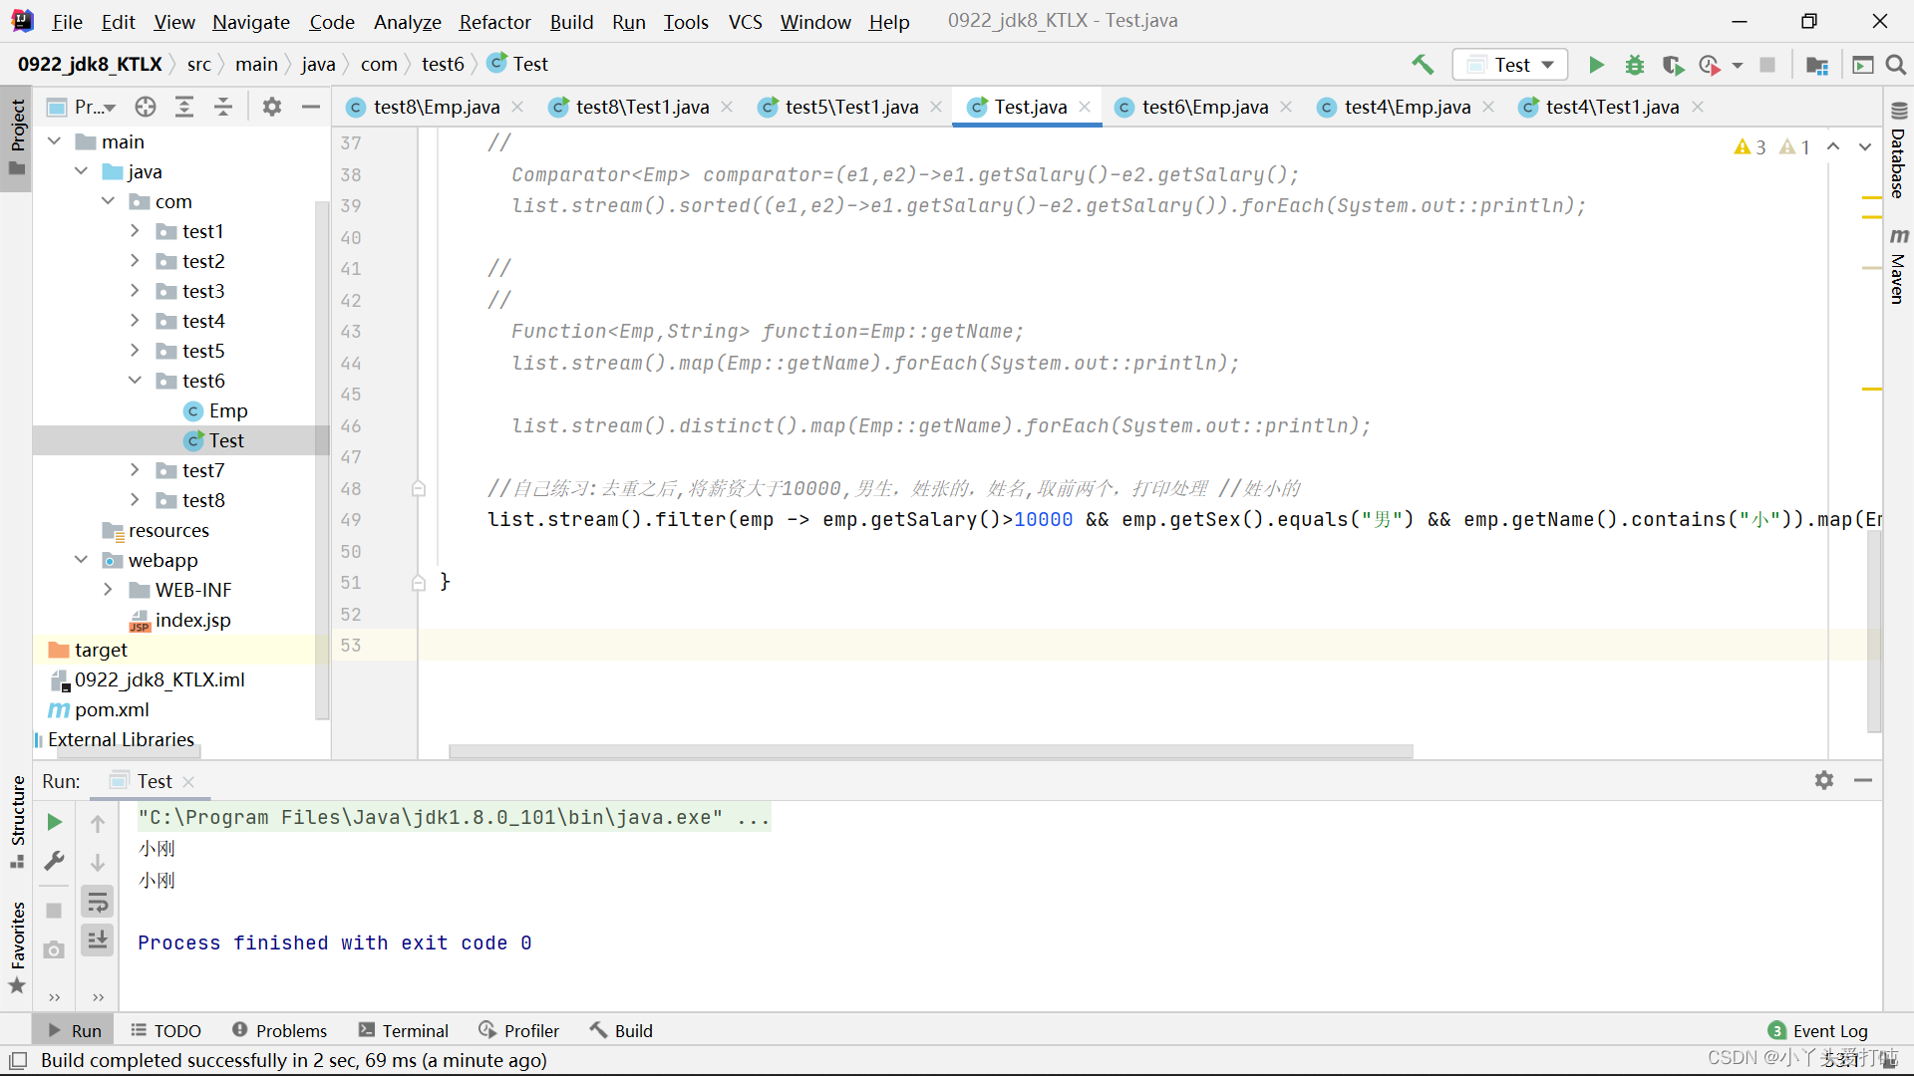Switch to the test5\Test1.java tab
This screenshot has height=1076, width=1914.
tap(851, 107)
